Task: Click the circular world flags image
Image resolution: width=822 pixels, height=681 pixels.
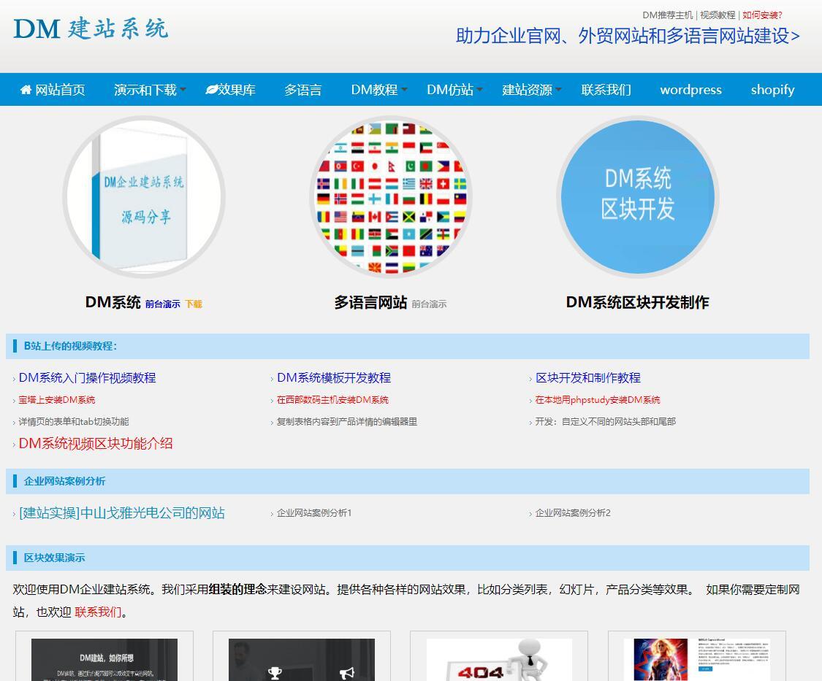Action: click(x=391, y=197)
